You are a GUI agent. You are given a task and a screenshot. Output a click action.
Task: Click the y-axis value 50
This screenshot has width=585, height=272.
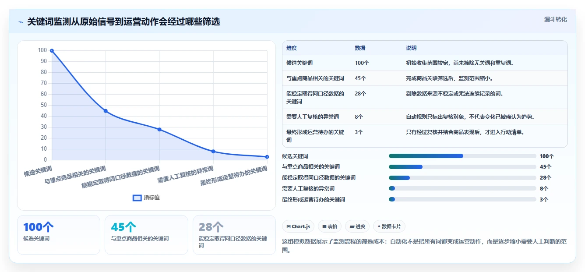click(44, 105)
